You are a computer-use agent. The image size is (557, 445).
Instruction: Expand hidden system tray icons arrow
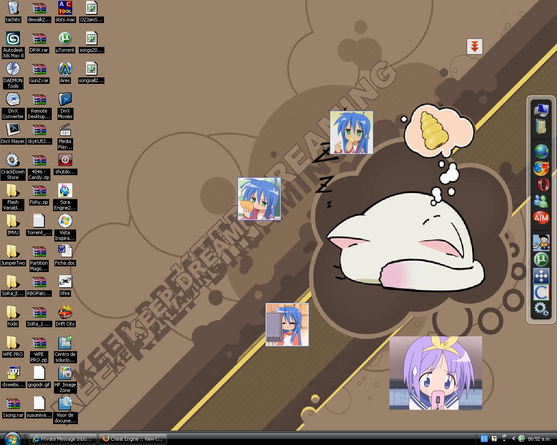(513, 439)
